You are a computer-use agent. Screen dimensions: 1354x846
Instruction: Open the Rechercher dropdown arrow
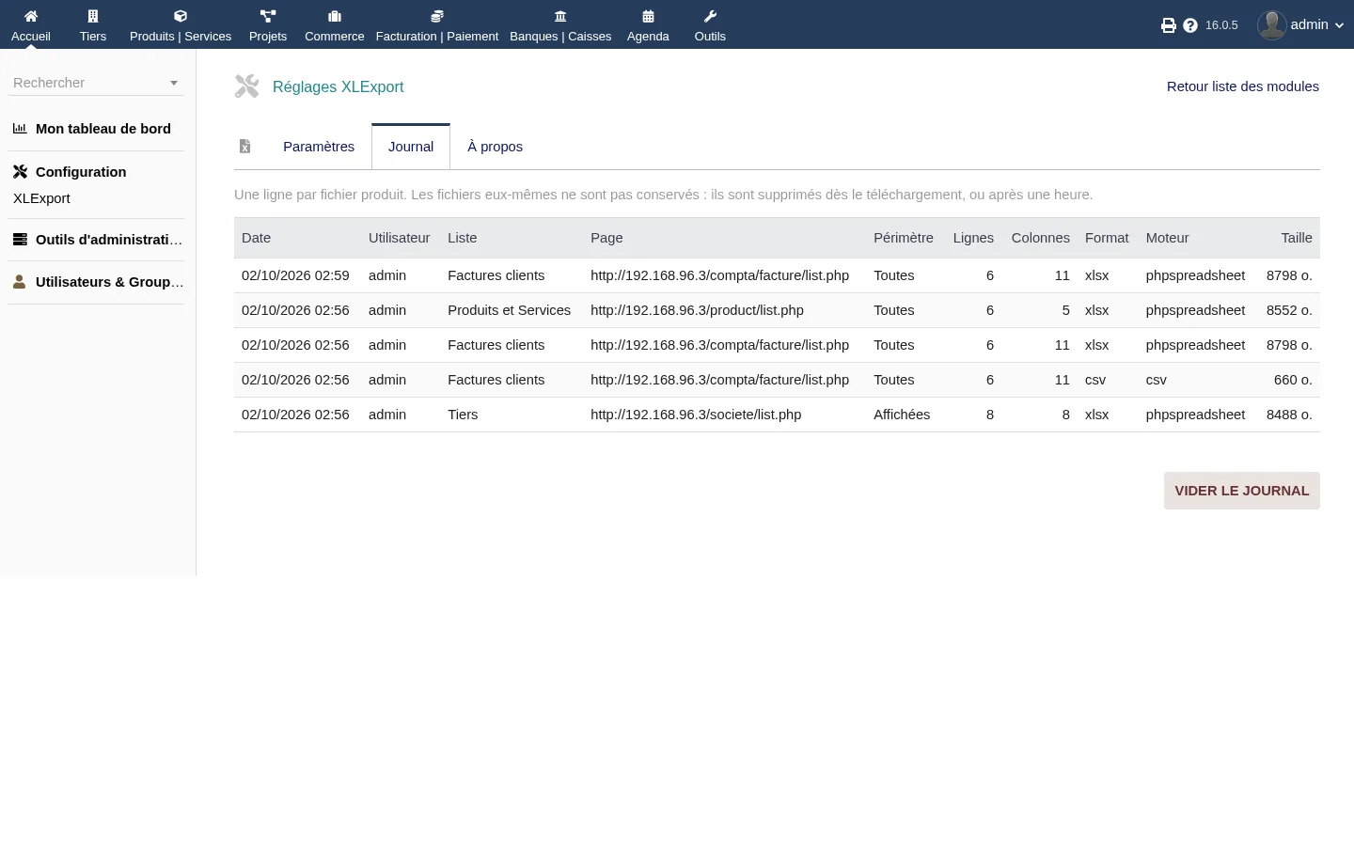click(x=174, y=83)
